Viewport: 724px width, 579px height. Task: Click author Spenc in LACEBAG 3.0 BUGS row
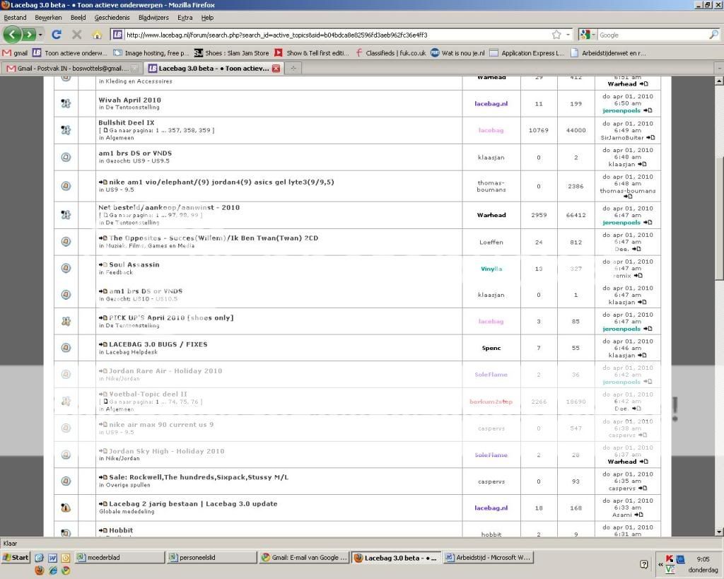[491, 348]
